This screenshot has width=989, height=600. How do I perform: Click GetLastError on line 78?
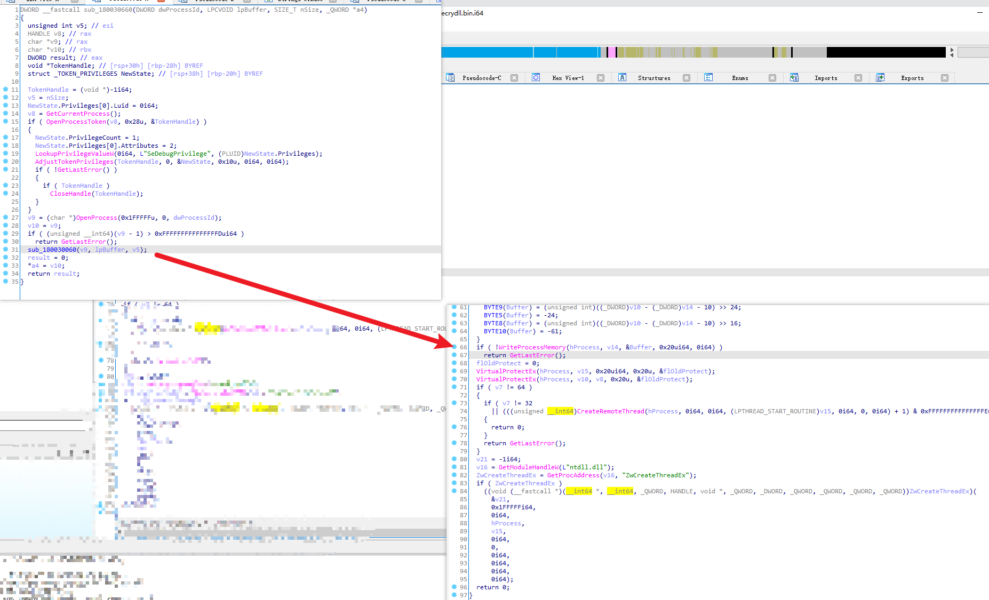(x=532, y=443)
